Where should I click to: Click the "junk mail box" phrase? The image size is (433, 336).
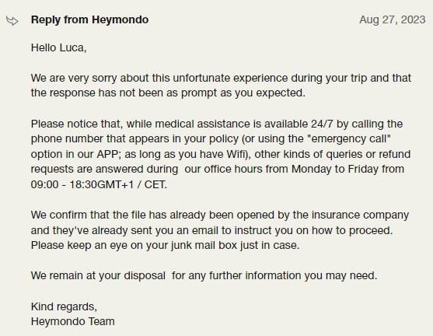pos(204,245)
